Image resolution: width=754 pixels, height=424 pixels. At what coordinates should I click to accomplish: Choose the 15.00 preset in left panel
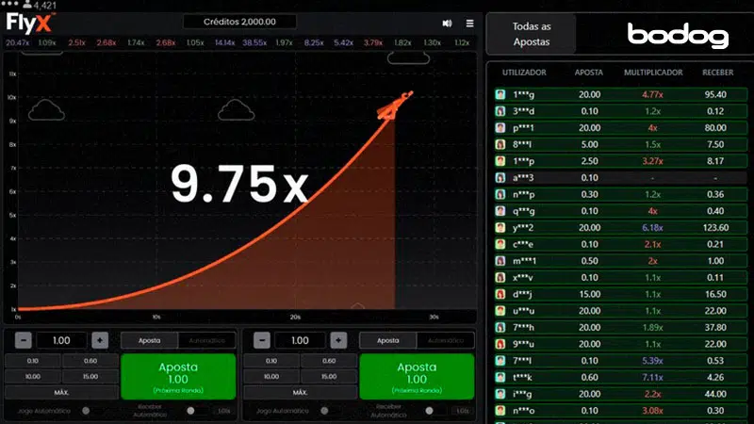(90, 376)
